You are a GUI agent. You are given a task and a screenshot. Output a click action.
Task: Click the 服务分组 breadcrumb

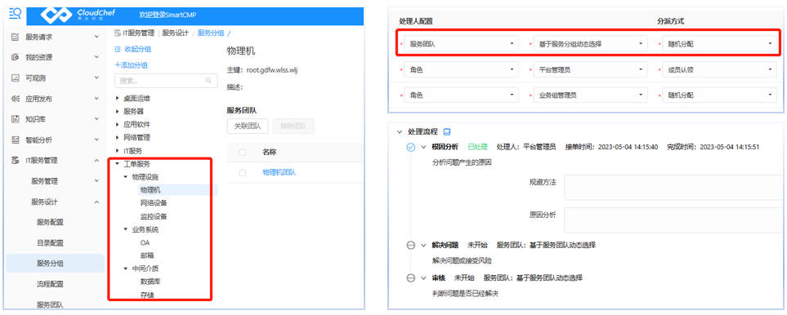[211, 33]
